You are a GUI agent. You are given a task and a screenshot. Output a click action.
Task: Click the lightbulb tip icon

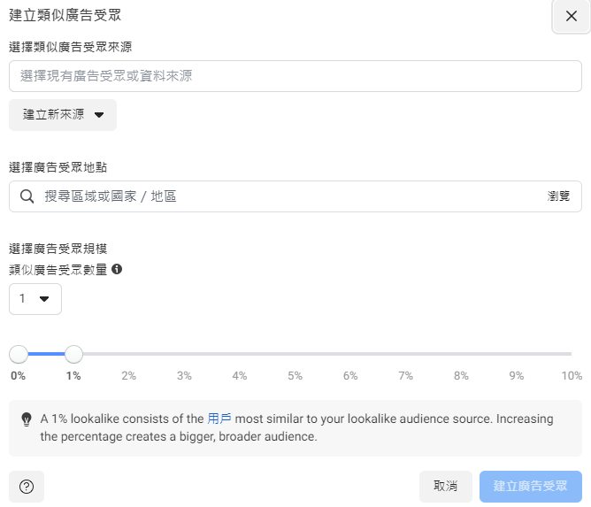point(27,419)
